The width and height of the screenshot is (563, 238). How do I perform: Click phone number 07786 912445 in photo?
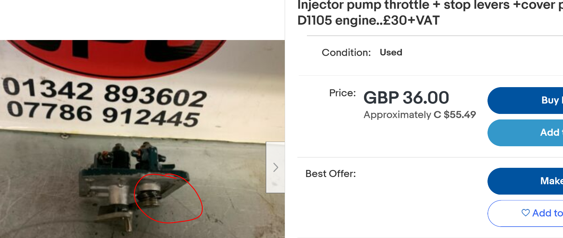(103, 114)
